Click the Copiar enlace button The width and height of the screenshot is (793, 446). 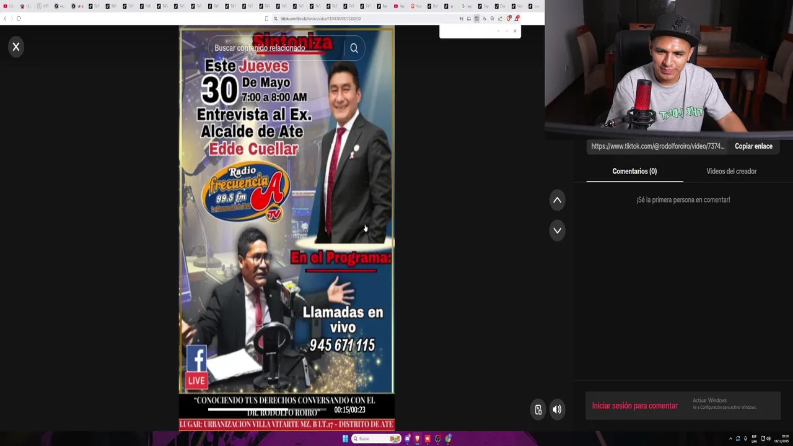[x=753, y=146]
